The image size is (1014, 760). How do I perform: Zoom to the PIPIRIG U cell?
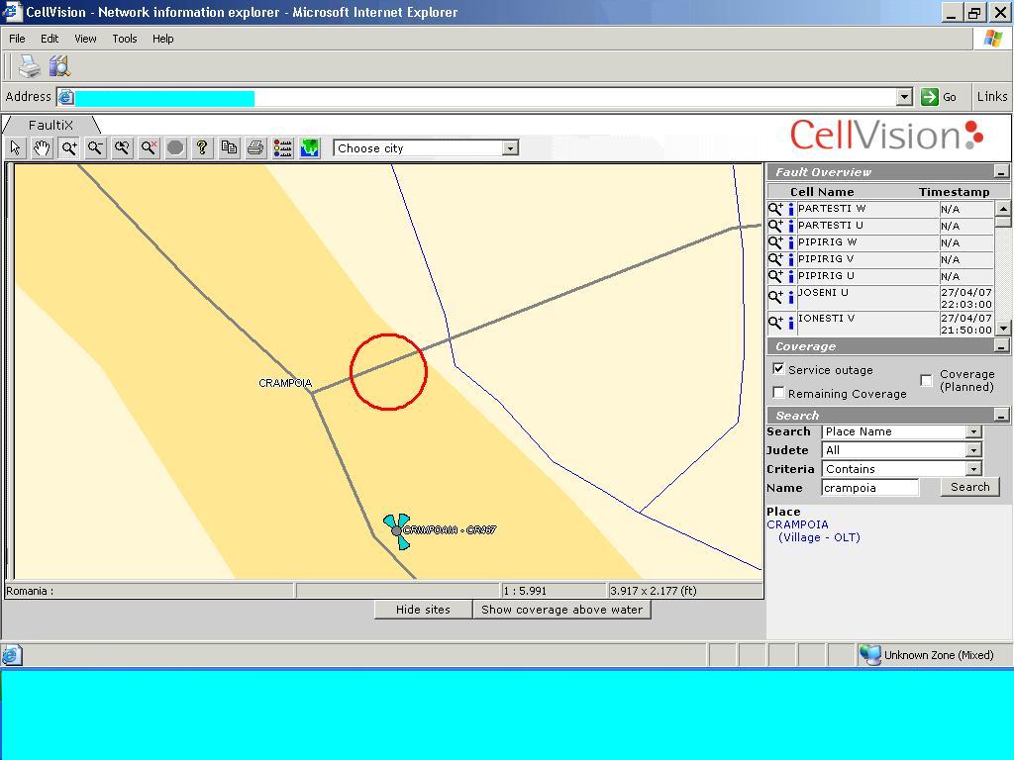point(775,276)
